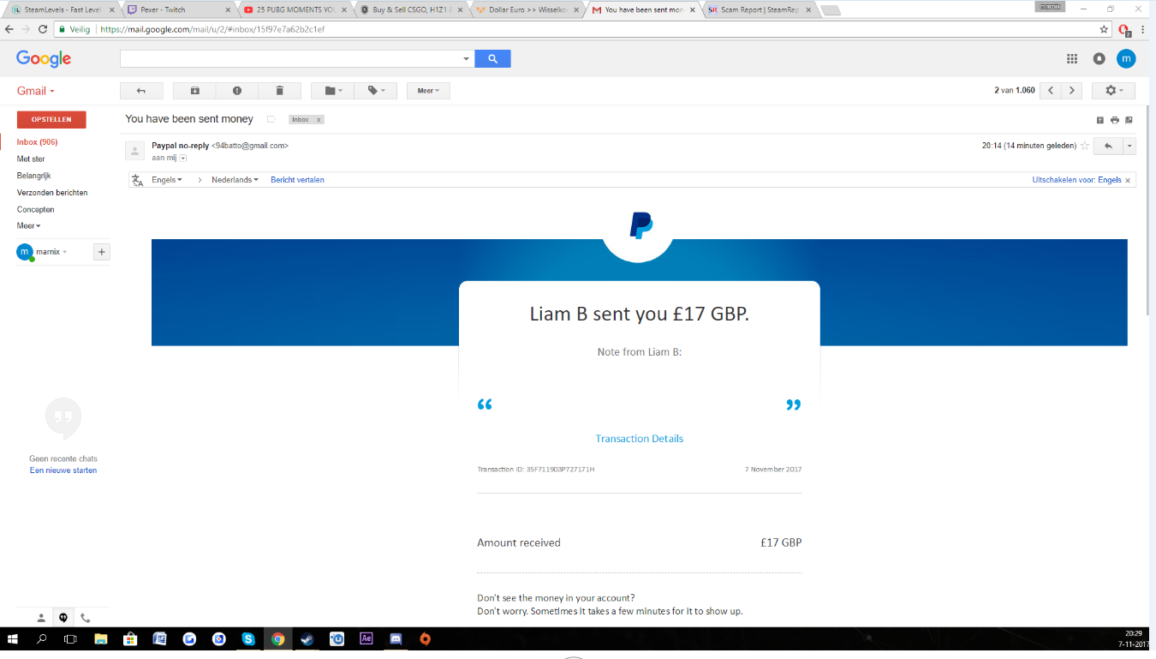
Task: Open Google notifications bell
Action: (1099, 58)
